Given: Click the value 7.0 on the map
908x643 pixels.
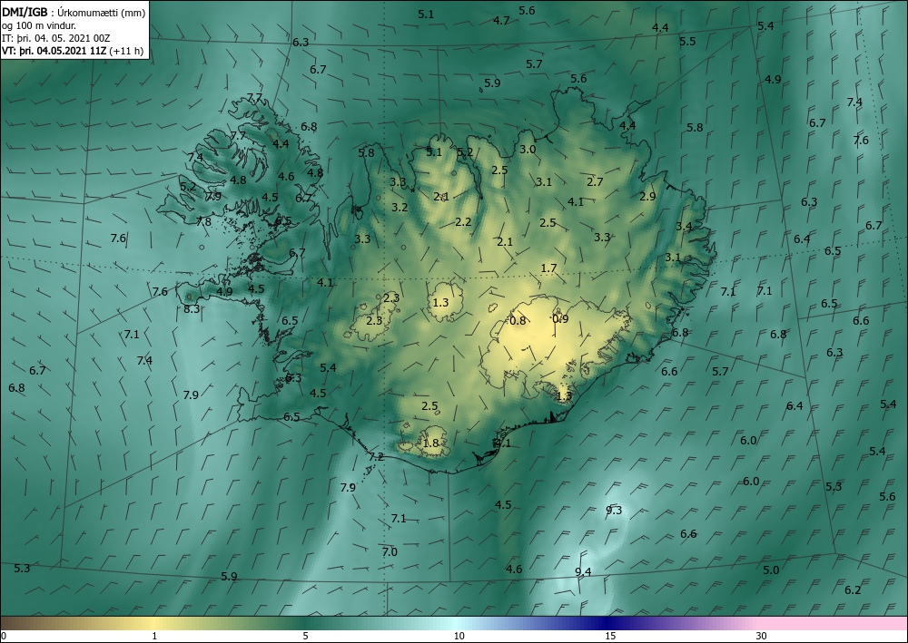Looking at the screenshot, I should point(390,551).
